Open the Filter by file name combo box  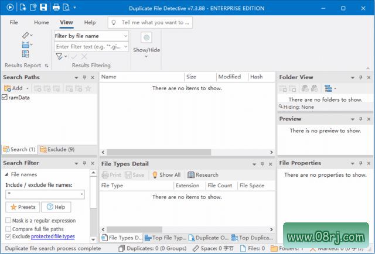click(x=91, y=36)
